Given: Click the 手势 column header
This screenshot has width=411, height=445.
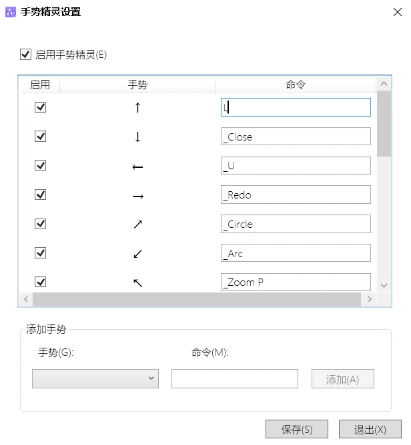Looking at the screenshot, I should click(137, 85).
